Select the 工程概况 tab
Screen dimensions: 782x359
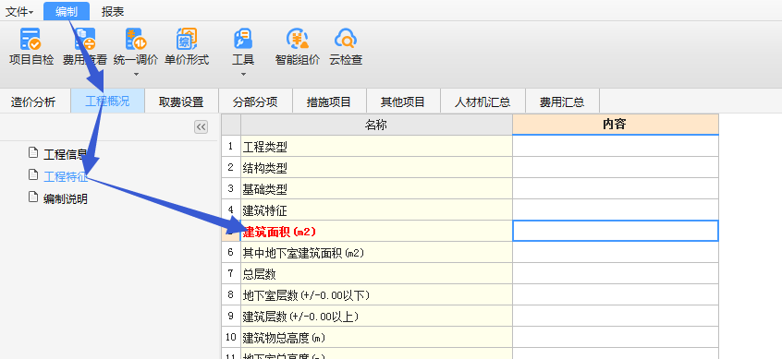(x=108, y=102)
